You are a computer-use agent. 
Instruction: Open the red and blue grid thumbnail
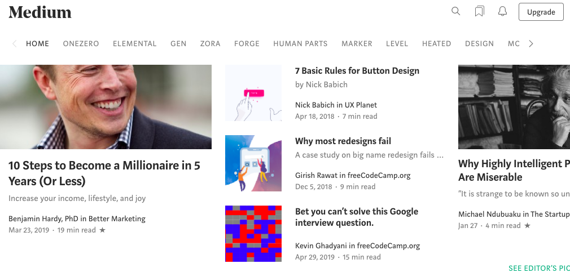coord(253,234)
